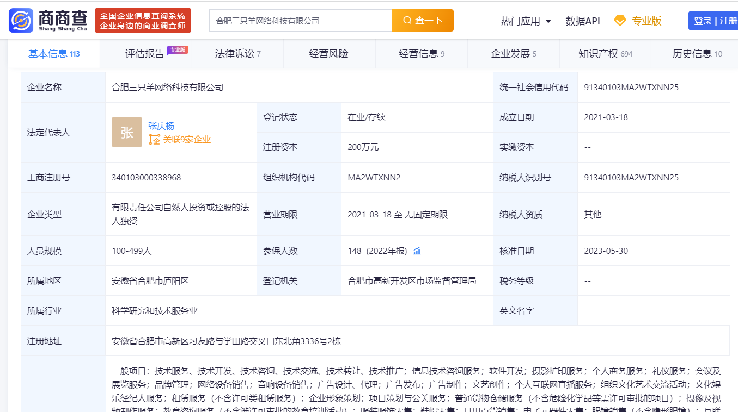Click the business term 2021-03-18 至 无固定期限
Viewport: 738px width, 412px height.
(398, 214)
